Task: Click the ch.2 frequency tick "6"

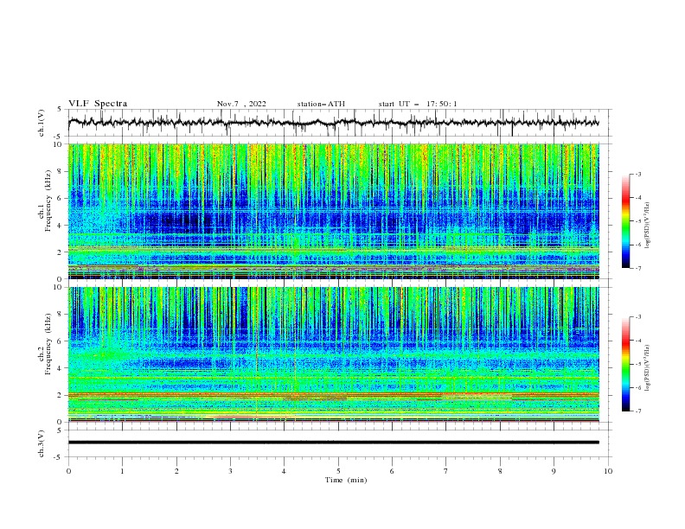Action: 61,341
